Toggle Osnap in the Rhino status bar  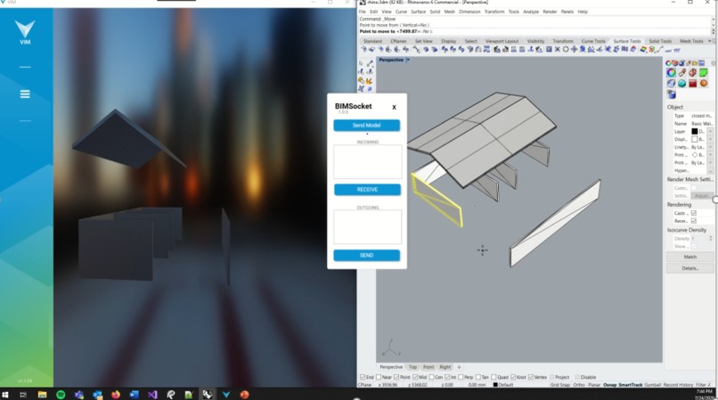coord(609,385)
